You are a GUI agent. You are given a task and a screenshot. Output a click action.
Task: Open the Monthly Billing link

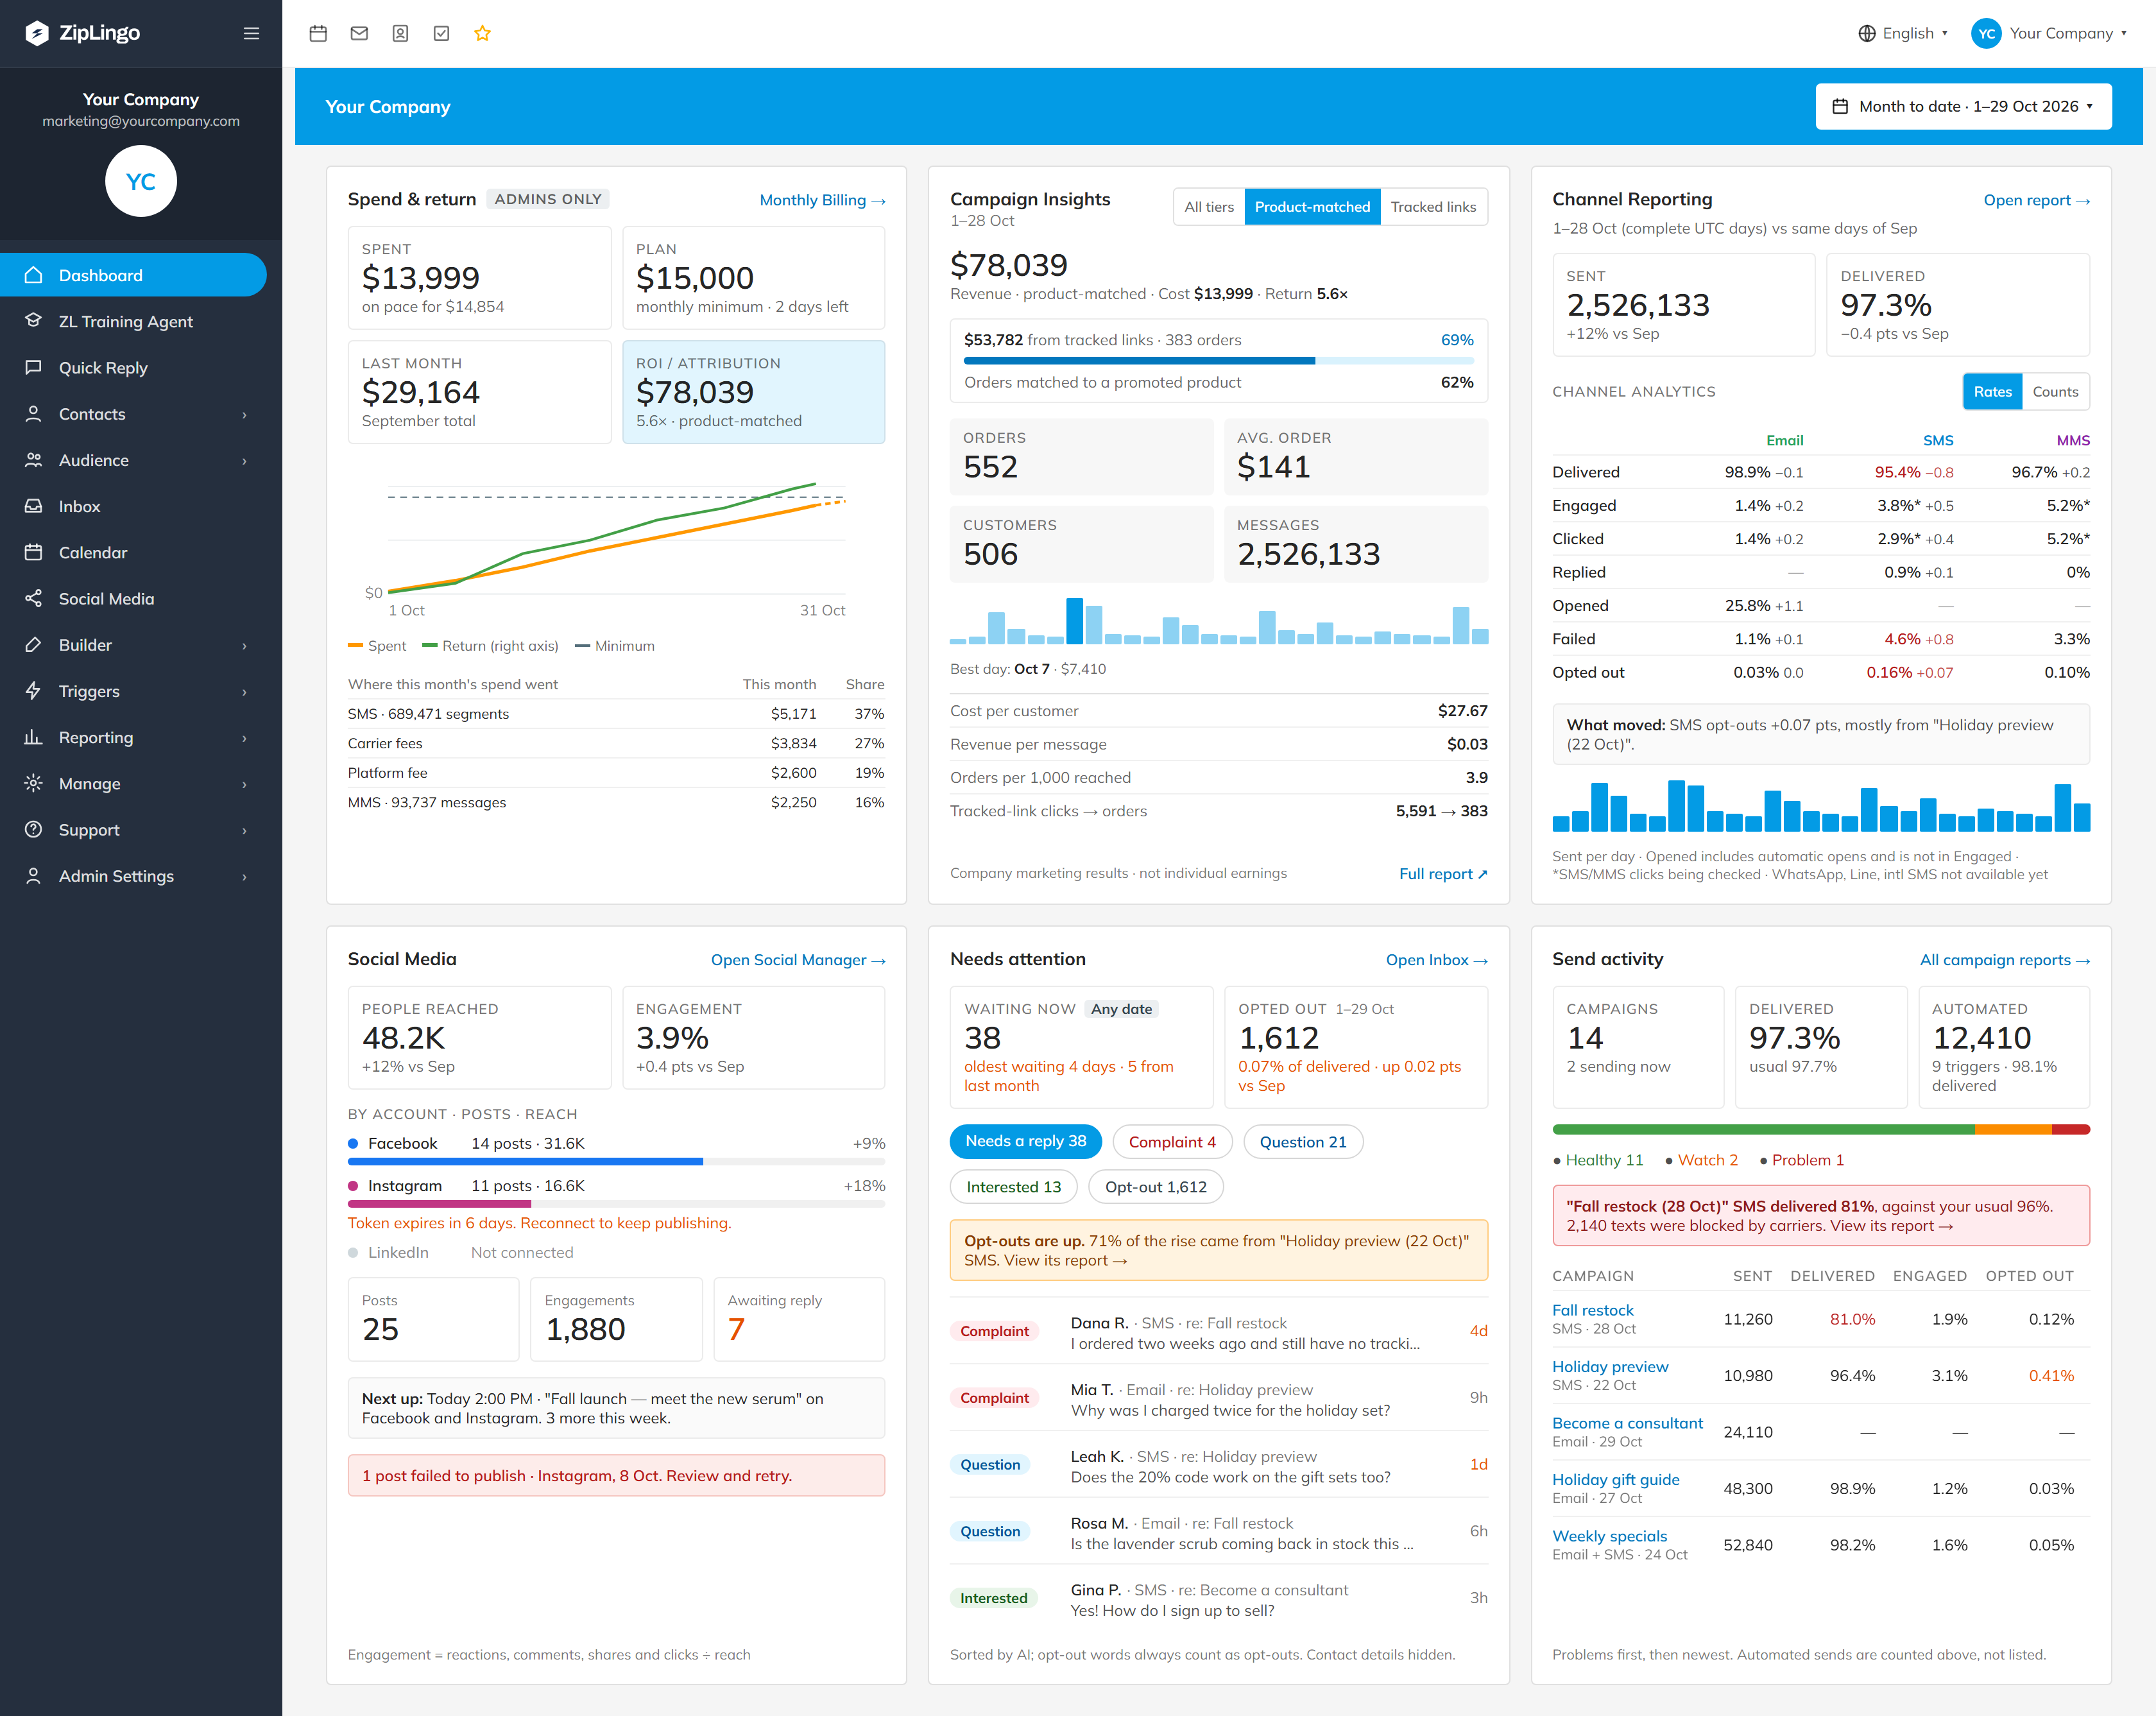[822, 200]
